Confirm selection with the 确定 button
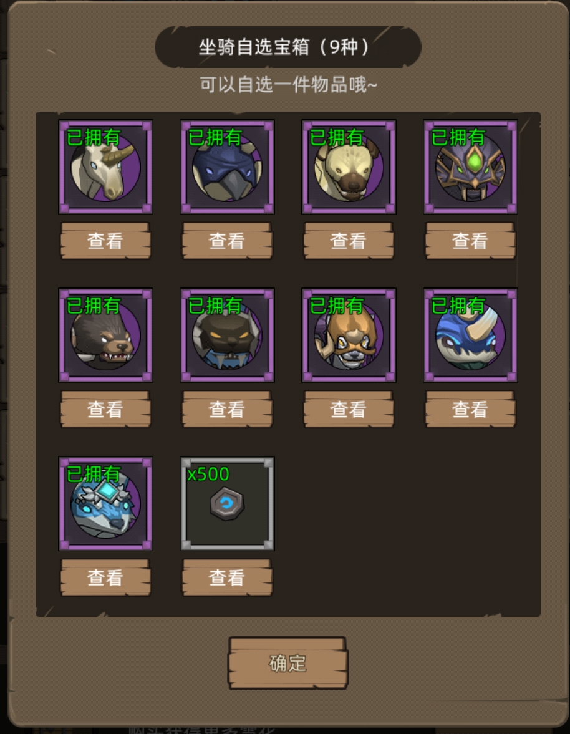Screen dimensions: 570x734 [288, 663]
